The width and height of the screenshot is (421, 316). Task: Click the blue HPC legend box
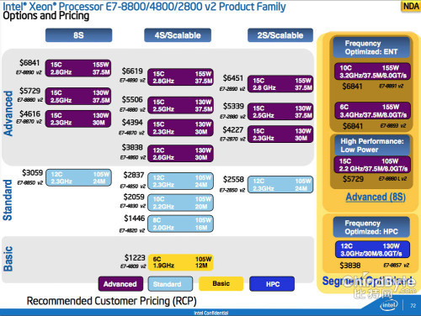(x=272, y=284)
